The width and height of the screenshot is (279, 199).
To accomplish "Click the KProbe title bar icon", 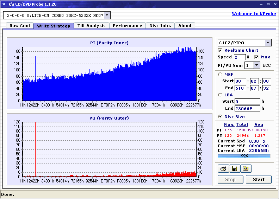I will pyautogui.click(x=4, y=4).
